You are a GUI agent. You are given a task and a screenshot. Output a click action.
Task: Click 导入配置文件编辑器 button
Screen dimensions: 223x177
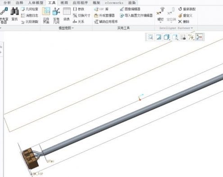137,15
